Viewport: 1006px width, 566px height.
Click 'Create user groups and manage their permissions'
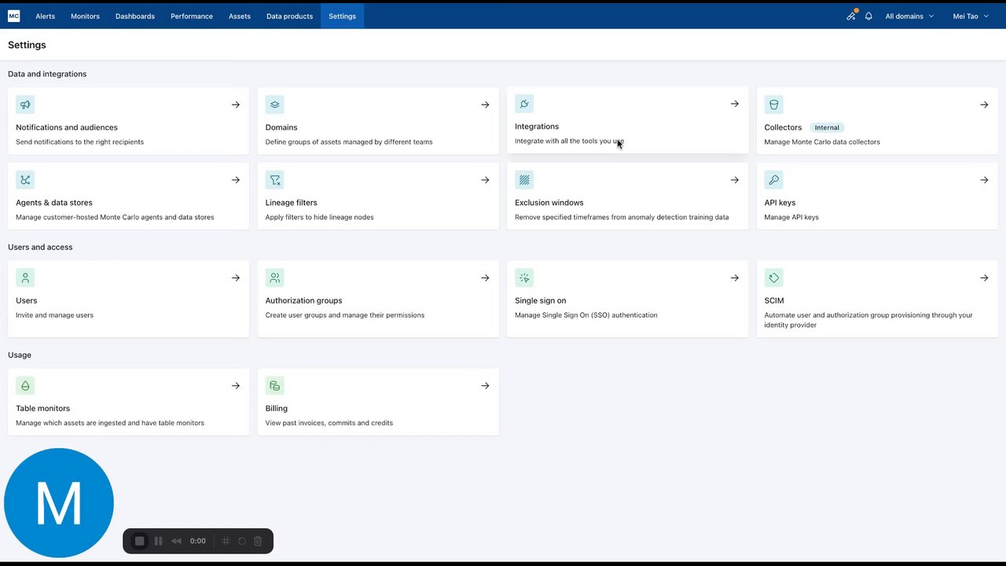point(345,315)
